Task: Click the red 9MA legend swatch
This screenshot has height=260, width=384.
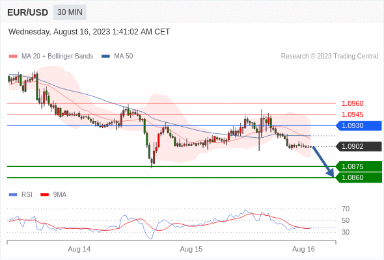Action: (44, 195)
